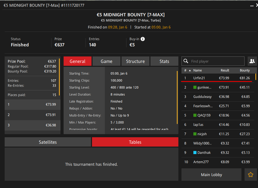The width and height of the screenshot is (258, 188).
Task: Click the player list scrollbar
Action: (256, 77)
